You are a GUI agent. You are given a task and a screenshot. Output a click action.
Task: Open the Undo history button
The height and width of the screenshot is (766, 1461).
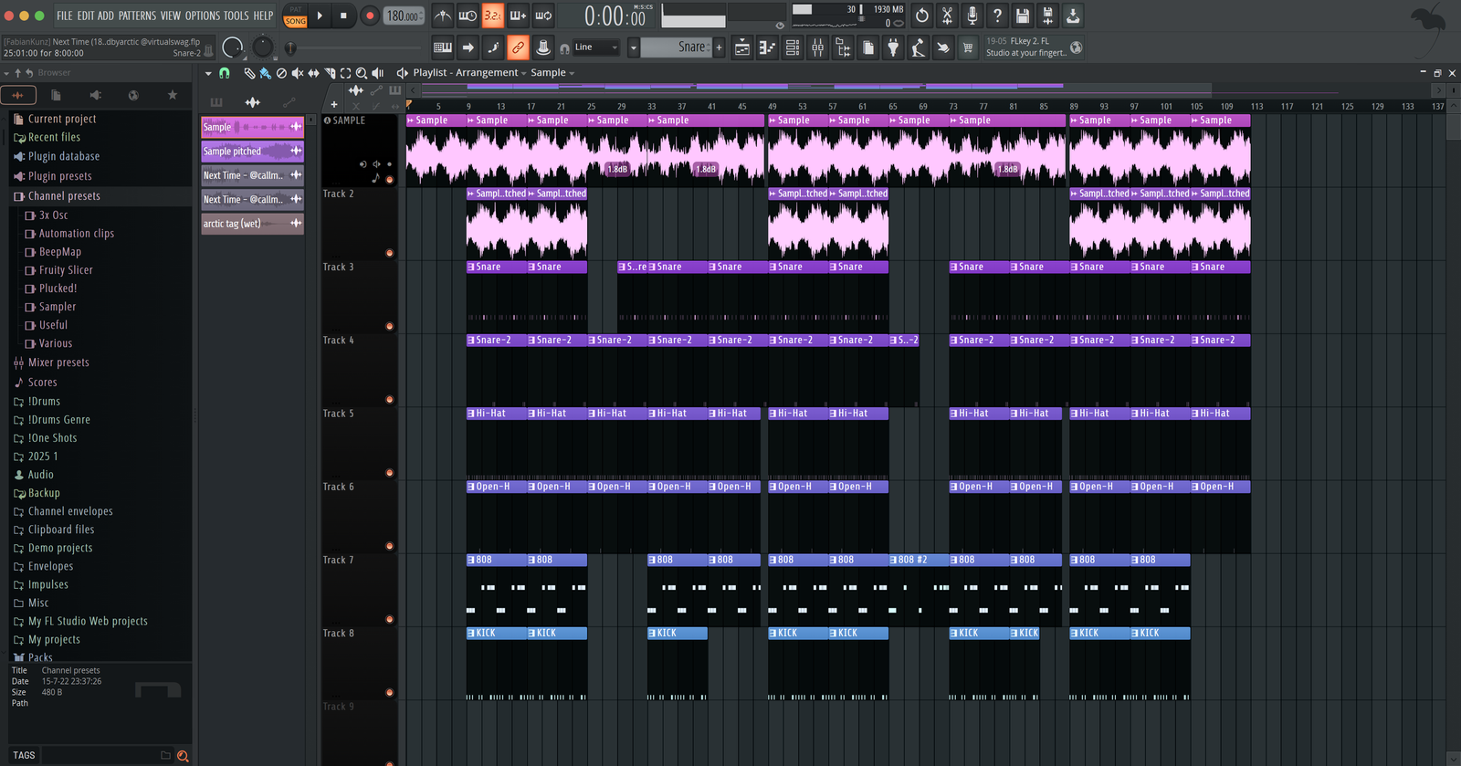pyautogui.click(x=921, y=16)
